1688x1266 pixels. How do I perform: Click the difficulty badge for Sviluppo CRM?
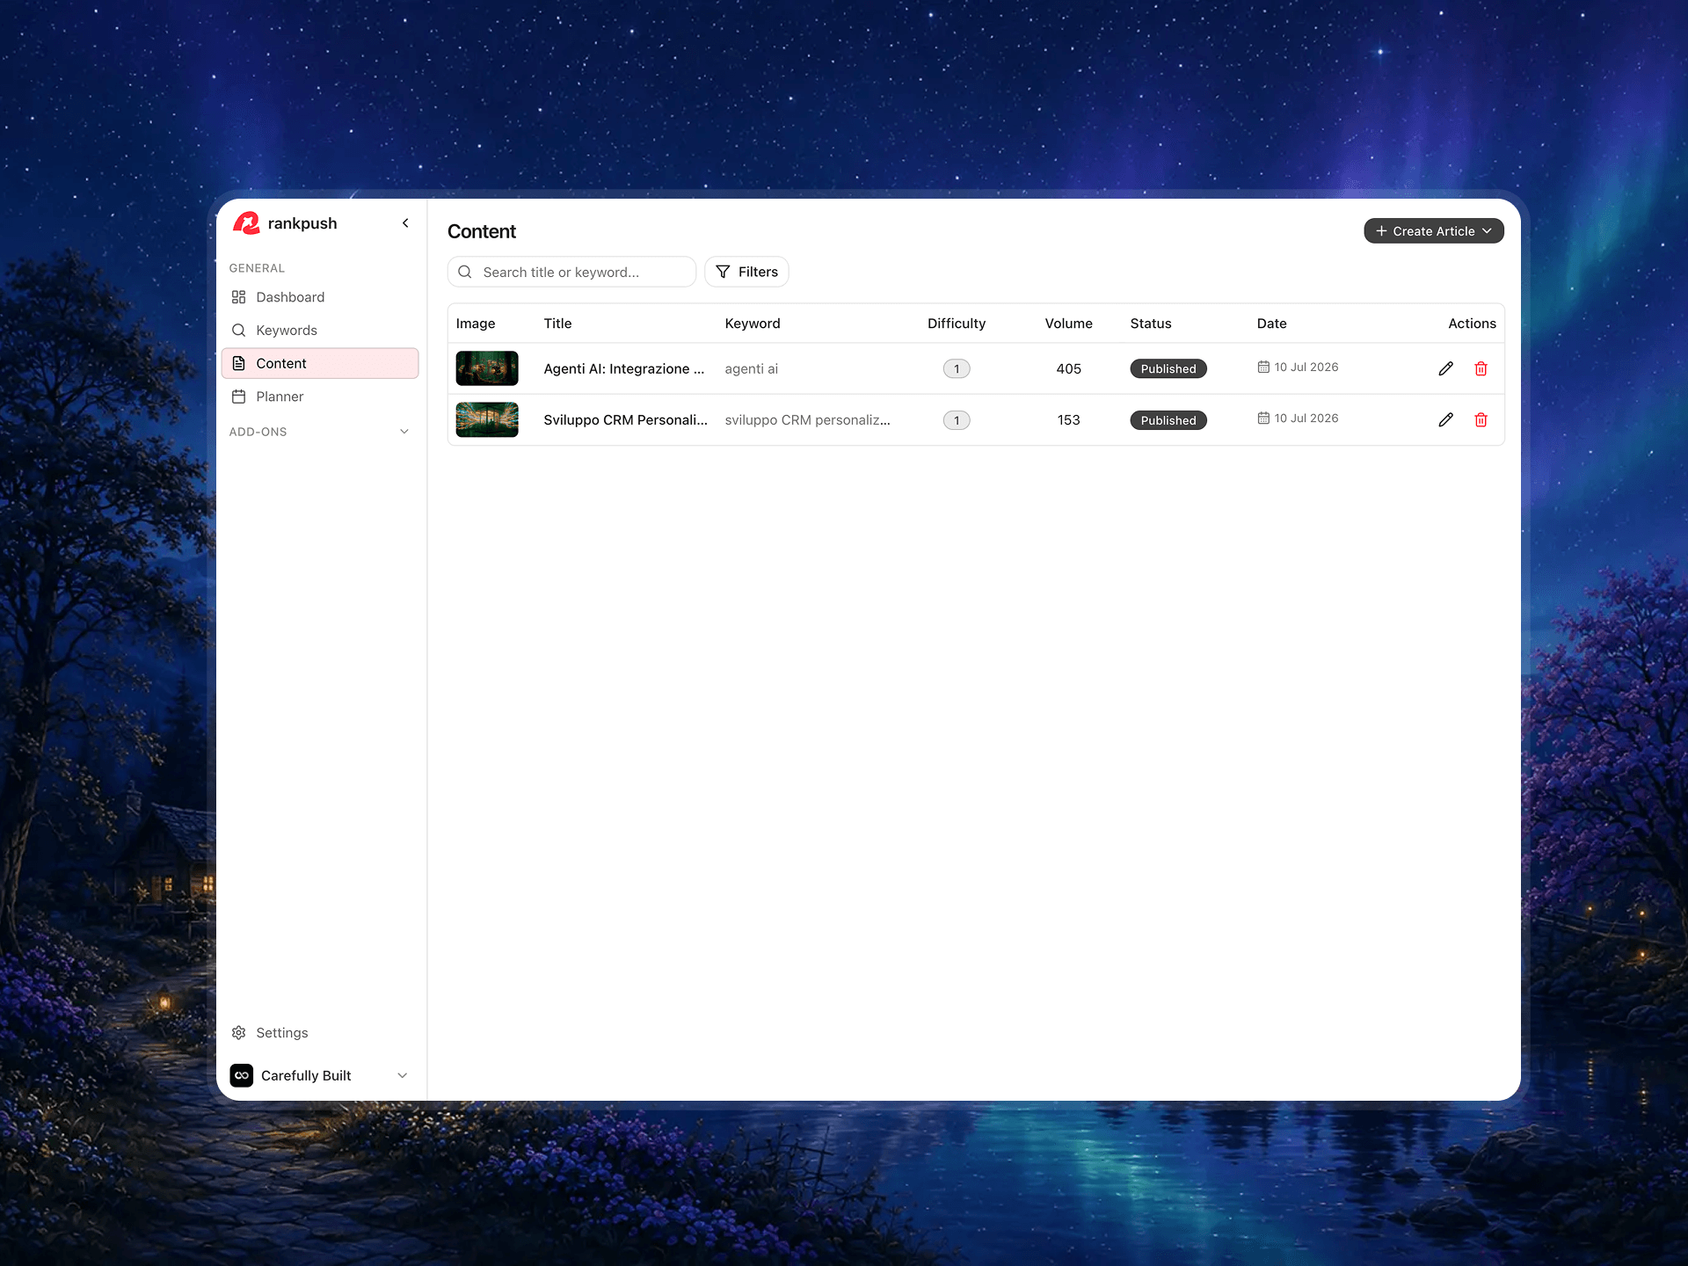coord(957,420)
